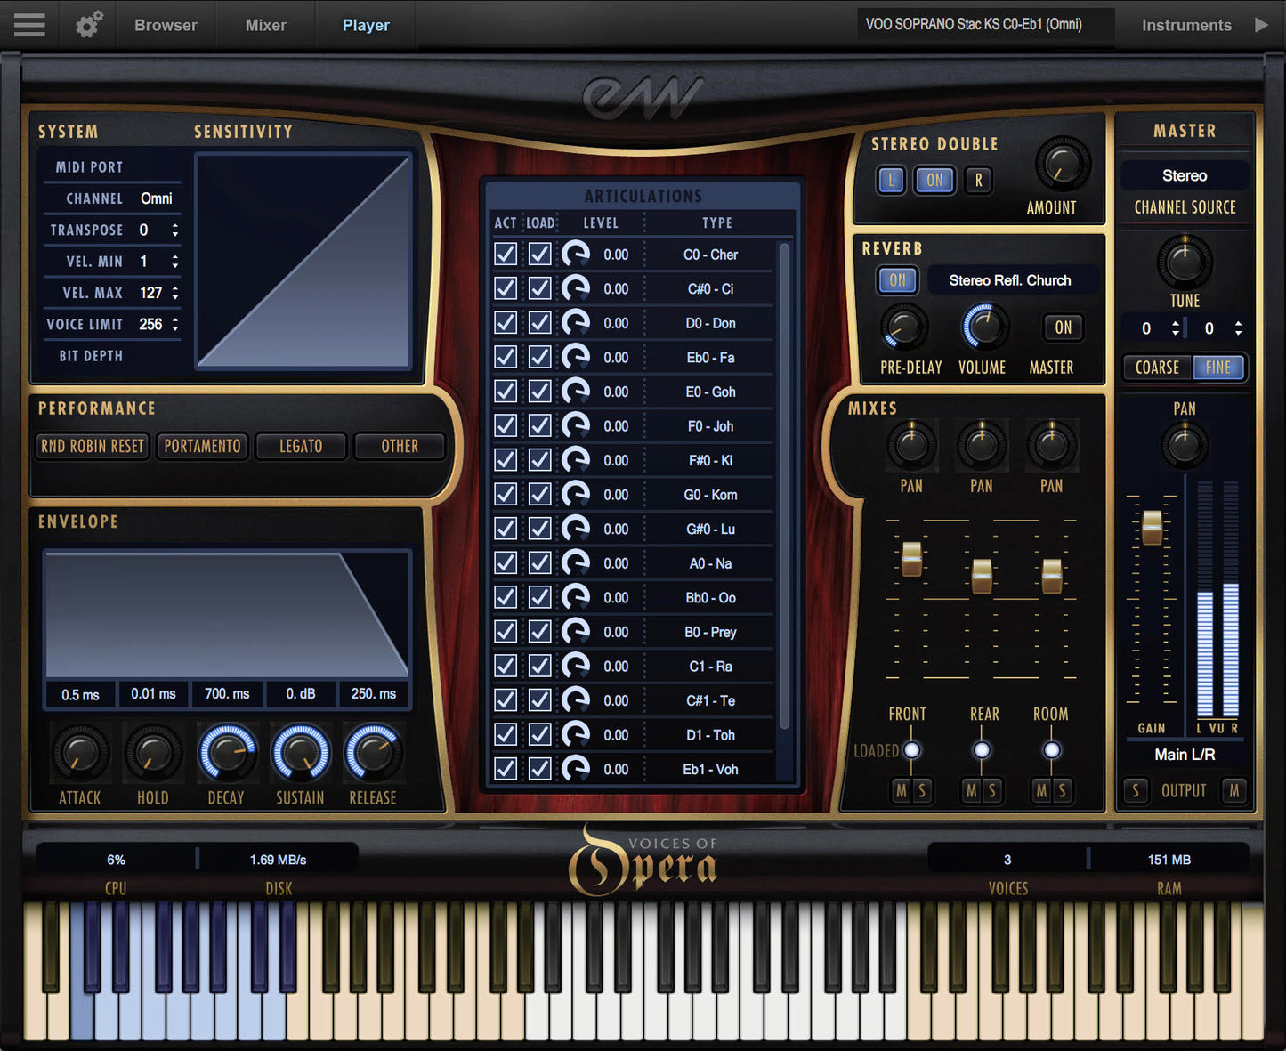Open the Stereo channel source dropdown
Screen dimensions: 1286x1051
tap(1184, 176)
